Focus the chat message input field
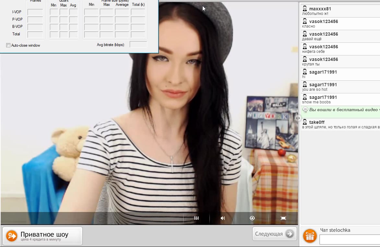380x247 pixels. 350,240
